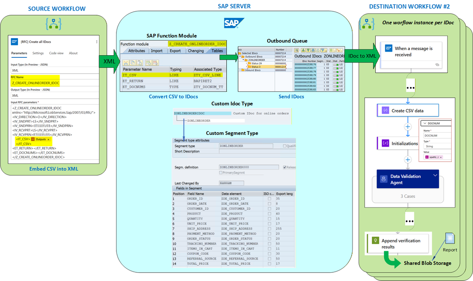Toggle the ISO checkbox for ORDER_ID field

click(x=269, y=199)
